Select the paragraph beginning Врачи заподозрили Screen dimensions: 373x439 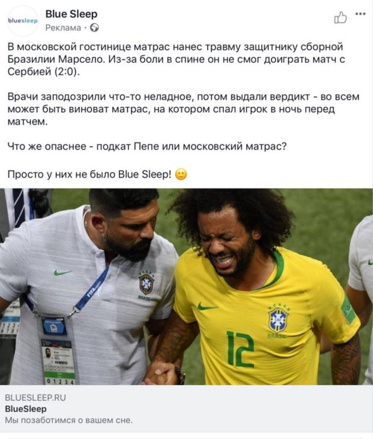click(183, 109)
